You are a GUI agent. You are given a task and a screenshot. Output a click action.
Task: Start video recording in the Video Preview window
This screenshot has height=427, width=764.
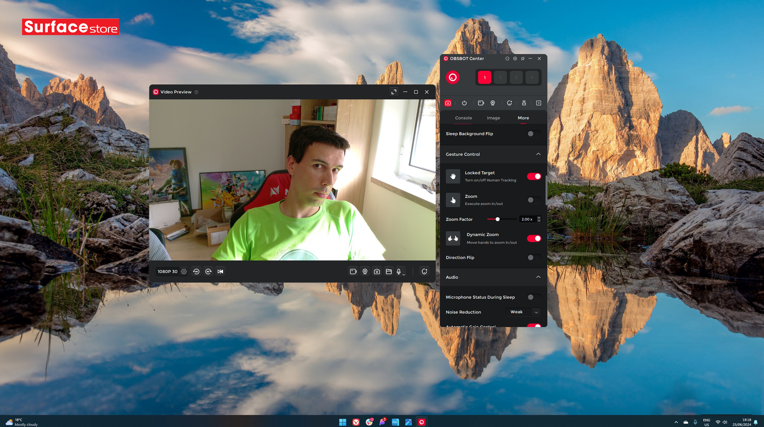[353, 271]
